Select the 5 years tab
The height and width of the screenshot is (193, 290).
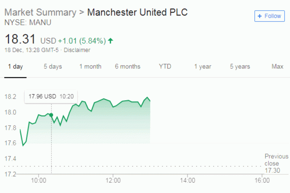[240, 67]
